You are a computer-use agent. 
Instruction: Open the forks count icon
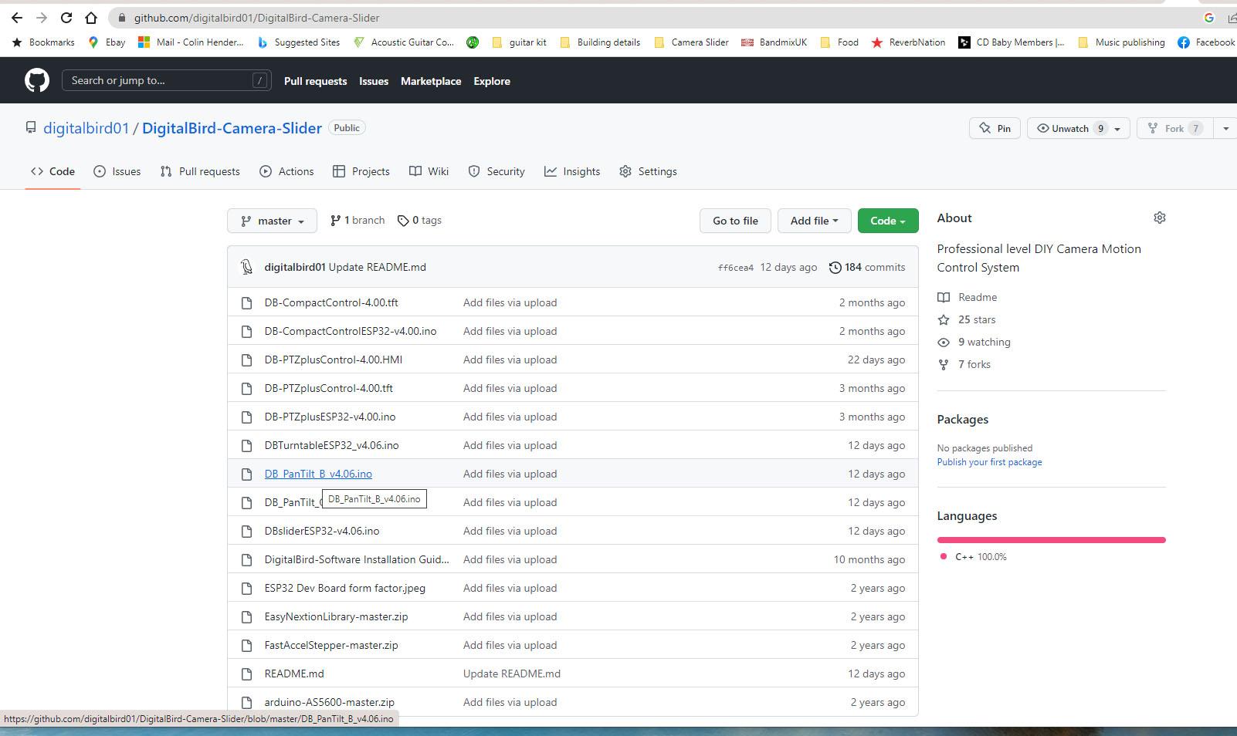[x=943, y=364]
